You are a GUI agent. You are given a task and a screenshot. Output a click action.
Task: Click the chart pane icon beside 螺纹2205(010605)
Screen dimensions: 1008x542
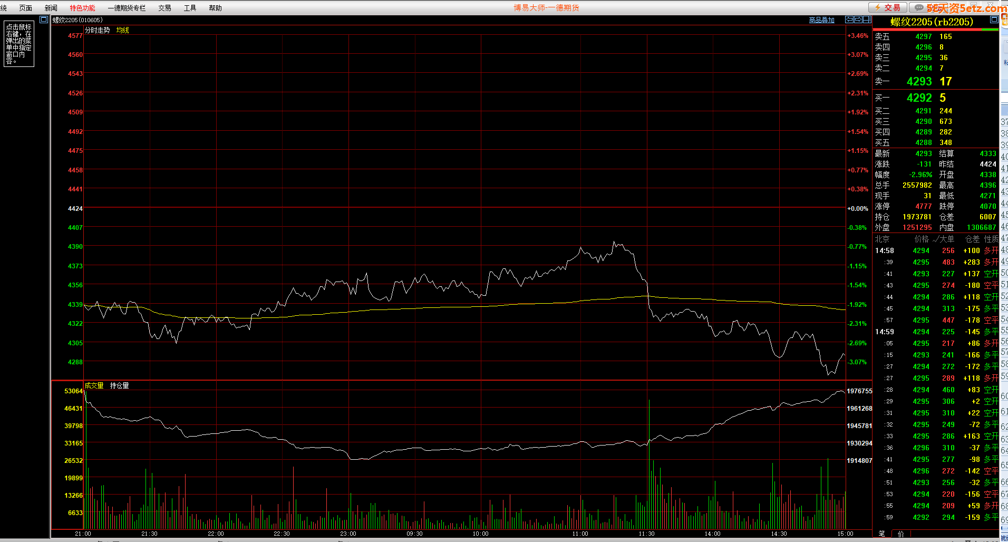44,20
